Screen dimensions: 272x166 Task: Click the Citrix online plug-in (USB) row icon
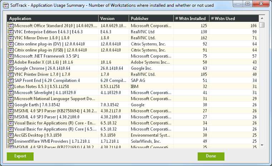pos(11,50)
